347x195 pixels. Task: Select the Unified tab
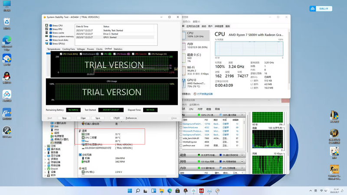108,49
